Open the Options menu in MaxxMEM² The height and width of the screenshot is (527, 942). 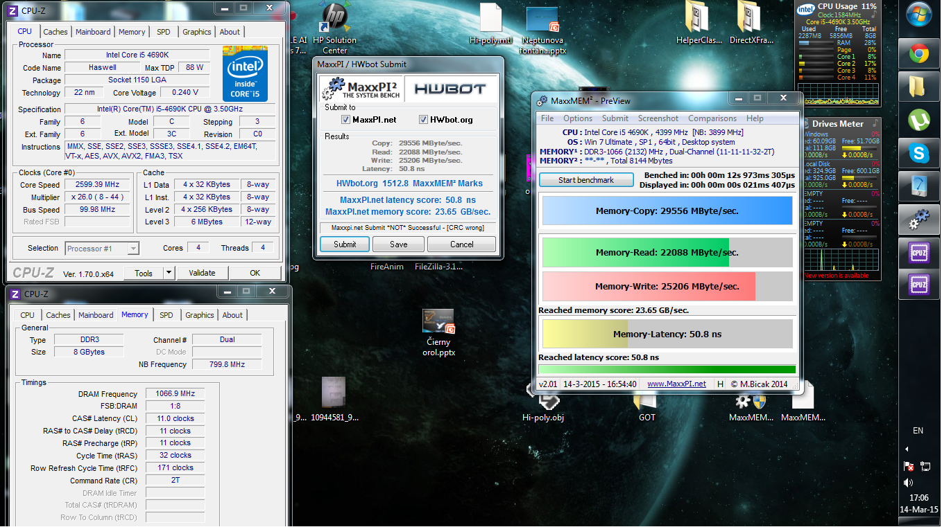[578, 118]
